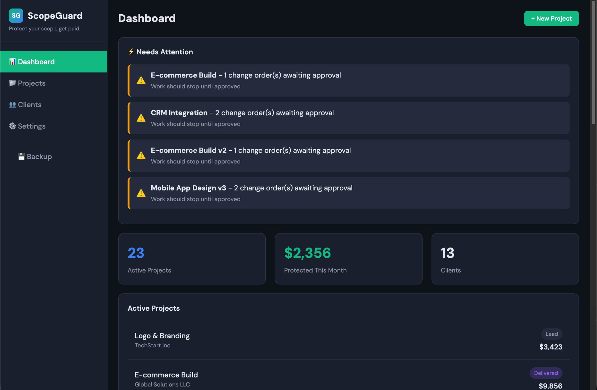Click the Lead status badge

pos(551,334)
